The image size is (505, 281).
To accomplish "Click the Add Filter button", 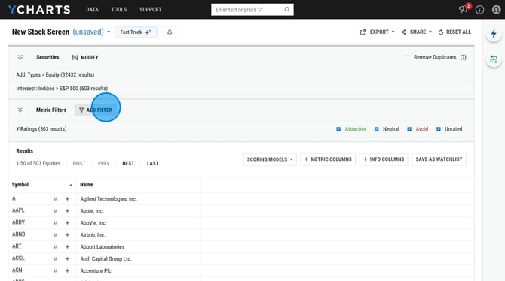I will [96, 110].
